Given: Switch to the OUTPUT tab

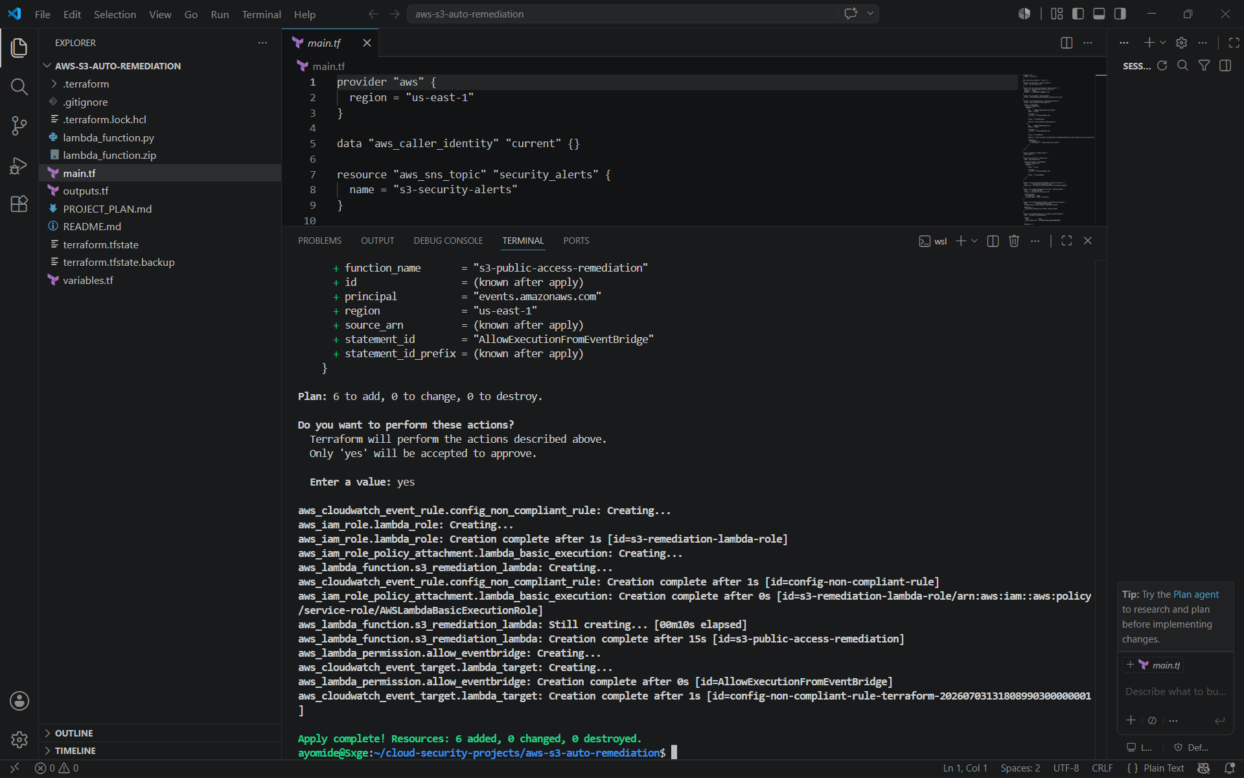Looking at the screenshot, I should tap(377, 241).
